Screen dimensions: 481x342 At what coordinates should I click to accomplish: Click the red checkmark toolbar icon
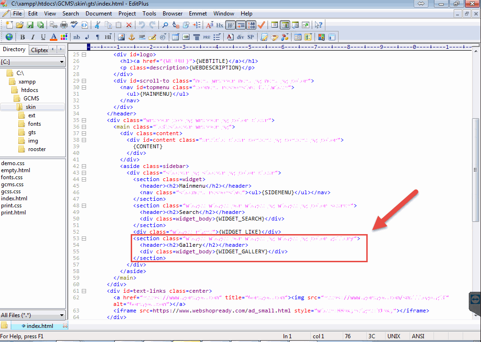point(261,25)
